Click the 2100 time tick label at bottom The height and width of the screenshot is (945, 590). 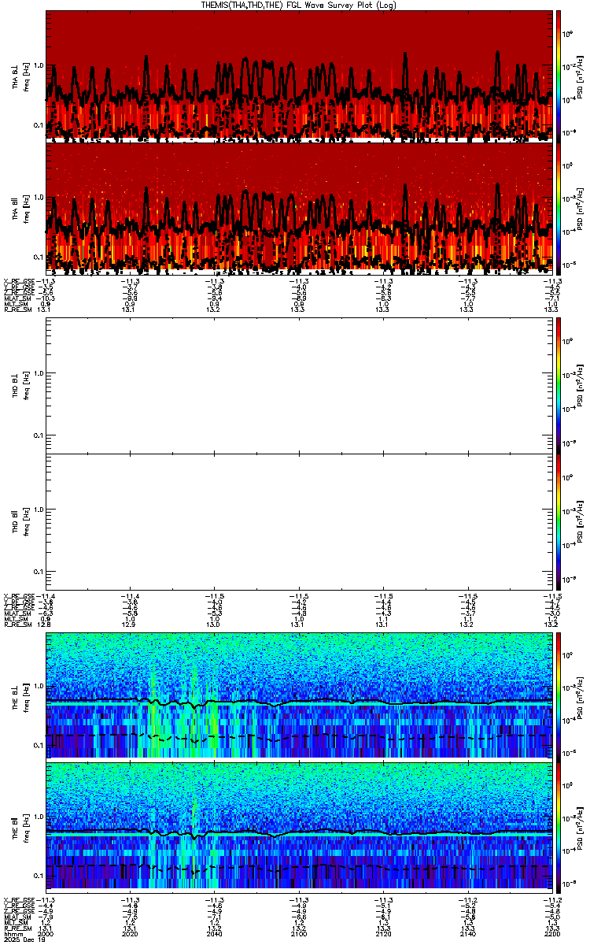tap(299, 934)
